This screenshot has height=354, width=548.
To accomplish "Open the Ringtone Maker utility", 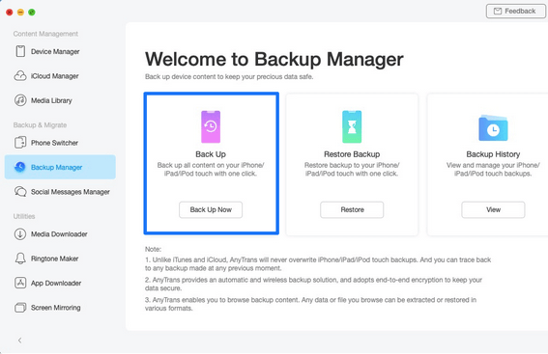I will [x=60, y=259].
